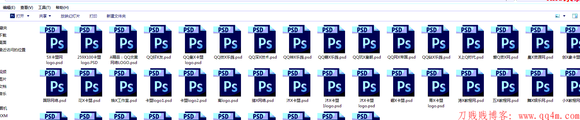Select the 下载 sidebar item
Image resolution: width=580 pixels, height=120 pixels.
click(x=3, y=35)
